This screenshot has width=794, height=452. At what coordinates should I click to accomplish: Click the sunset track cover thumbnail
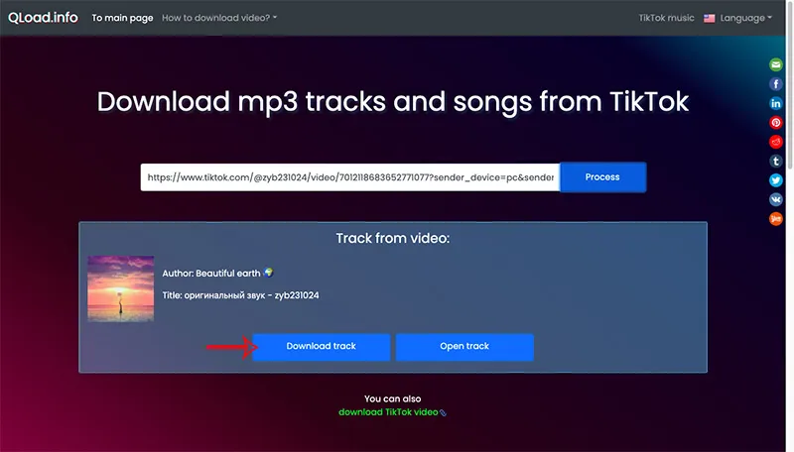[120, 288]
